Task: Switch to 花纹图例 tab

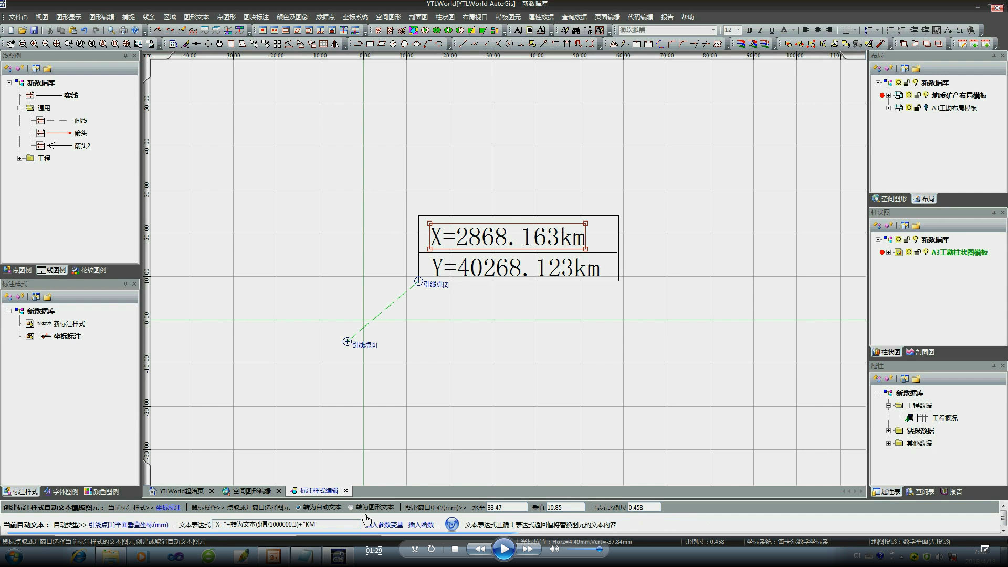Action: pos(89,270)
